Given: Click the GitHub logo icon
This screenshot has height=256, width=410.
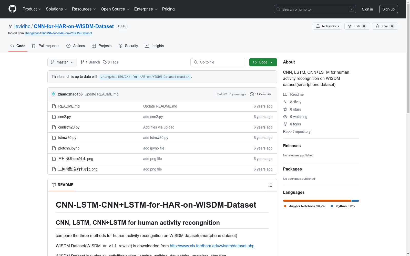Looking at the screenshot, I should [12, 9].
